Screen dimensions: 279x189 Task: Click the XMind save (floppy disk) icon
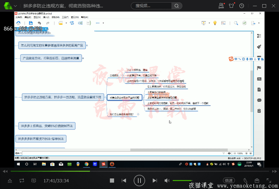pos(31,23)
